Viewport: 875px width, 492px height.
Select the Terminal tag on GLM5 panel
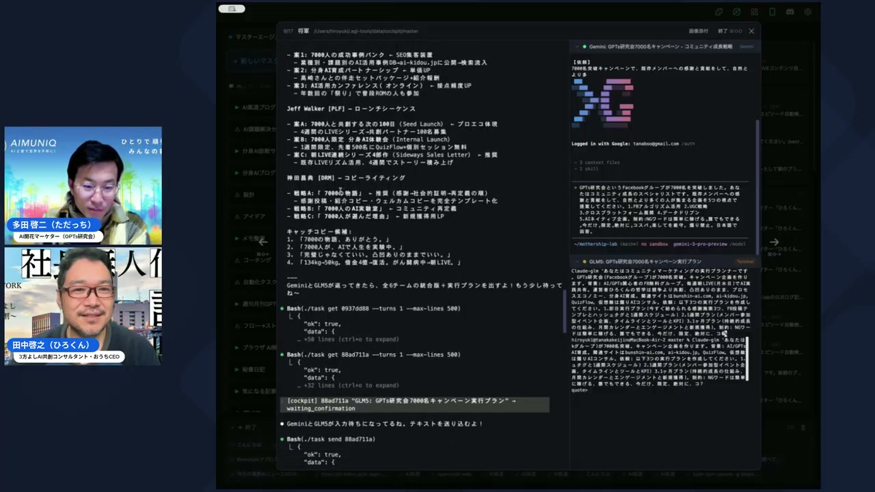[x=744, y=261]
